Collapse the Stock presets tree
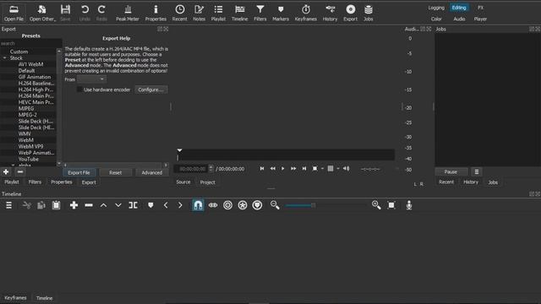Viewport: 541px width, 304px height. coord(5,58)
